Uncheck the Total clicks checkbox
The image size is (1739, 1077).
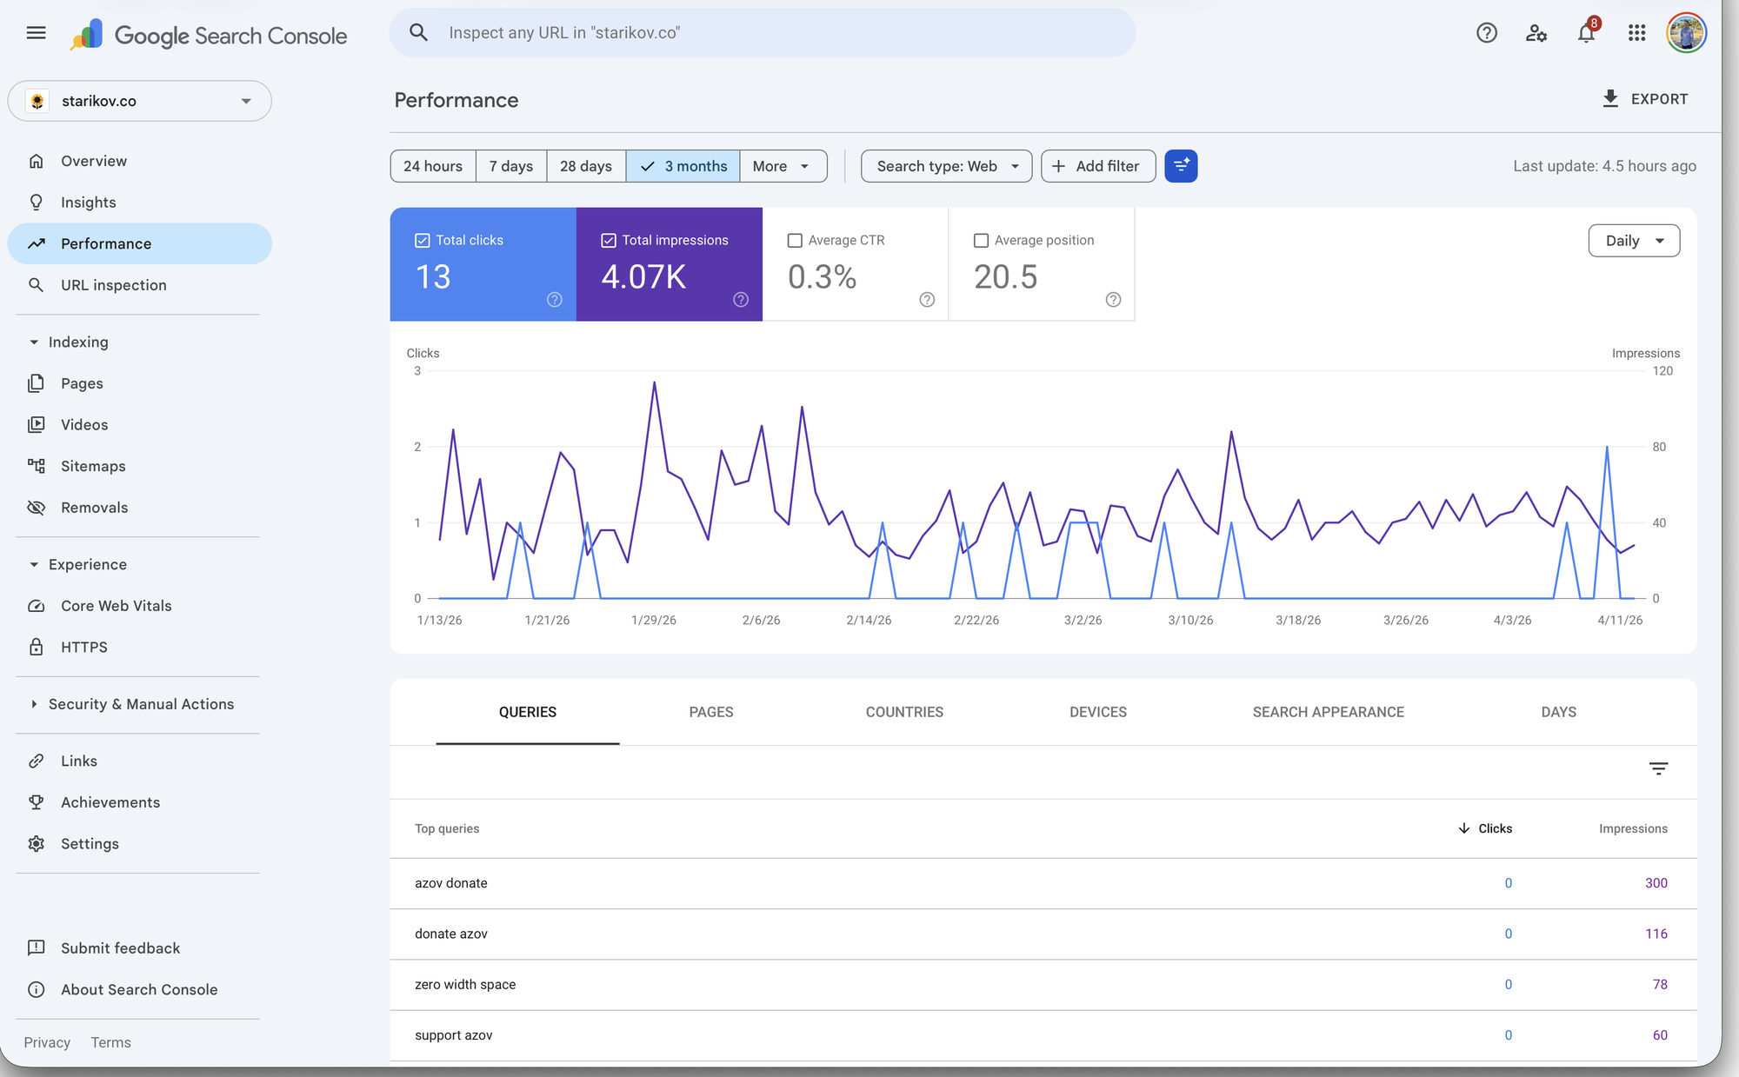[423, 240]
